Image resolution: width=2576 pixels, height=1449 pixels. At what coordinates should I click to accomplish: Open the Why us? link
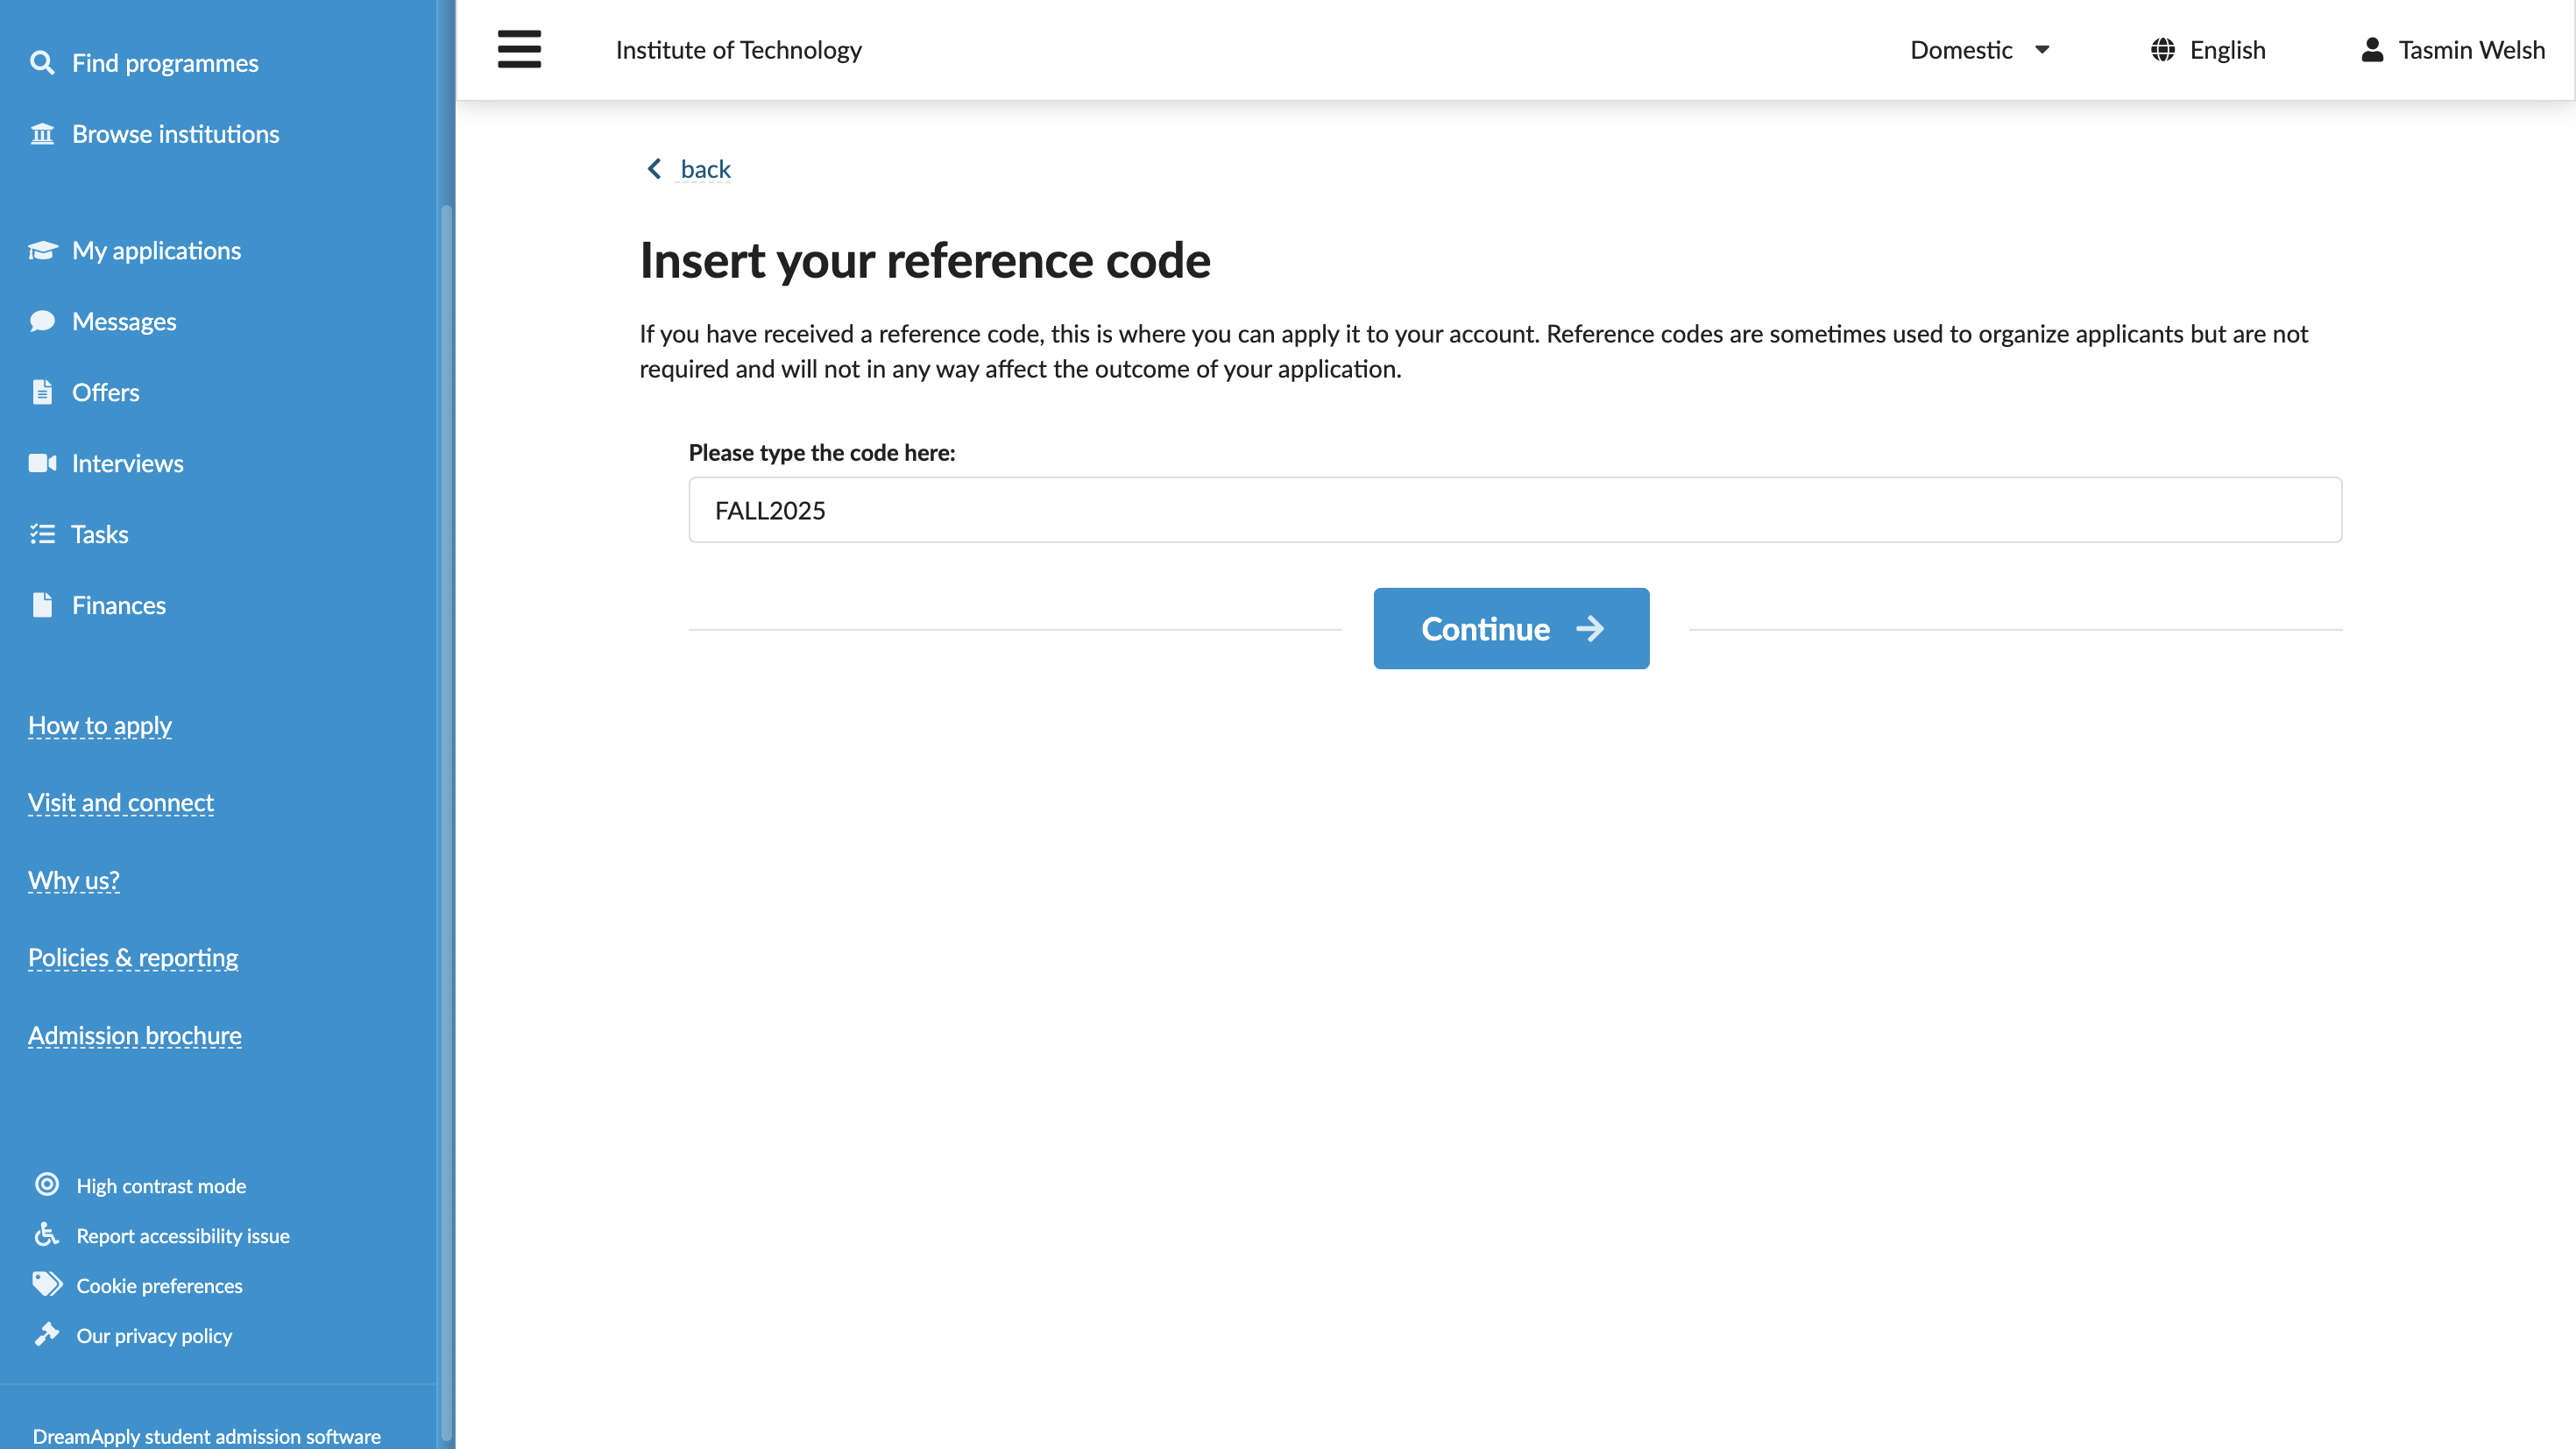74,881
